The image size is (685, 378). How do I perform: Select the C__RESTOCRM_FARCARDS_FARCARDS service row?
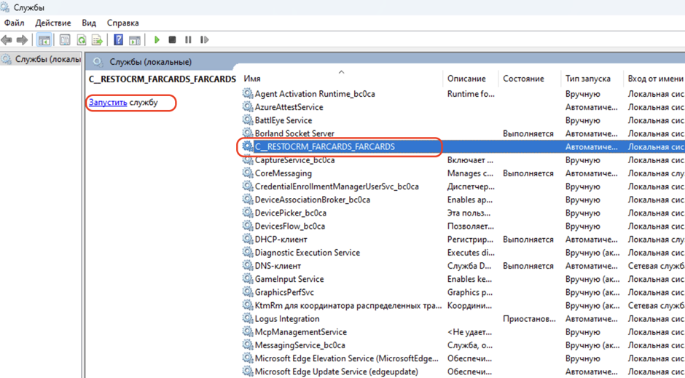(x=324, y=146)
